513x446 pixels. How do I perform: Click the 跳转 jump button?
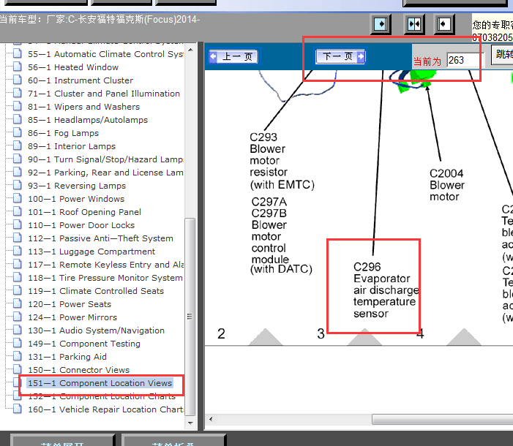[x=503, y=54]
